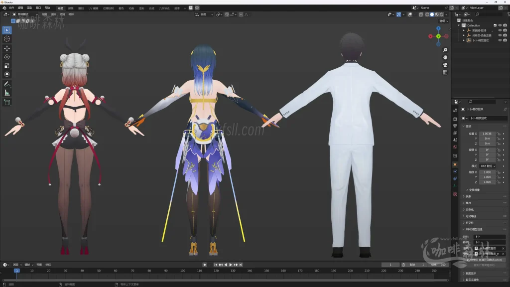Expand the first armature in outliner
Screen dimensions: 510x287
pos(464,30)
